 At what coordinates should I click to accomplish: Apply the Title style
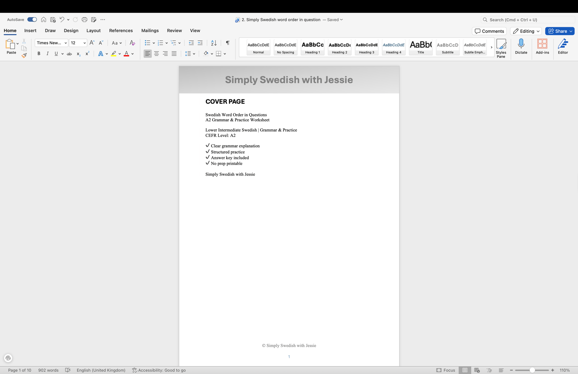[x=421, y=47]
